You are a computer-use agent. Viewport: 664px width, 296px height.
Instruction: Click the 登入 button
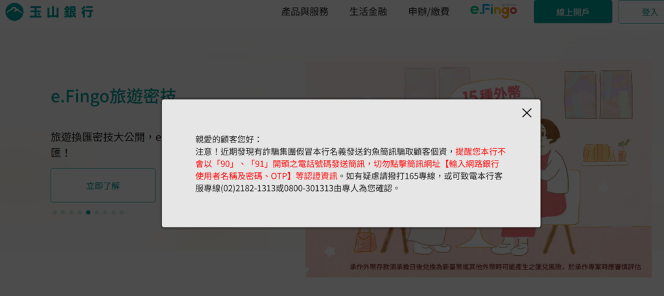tap(641, 12)
